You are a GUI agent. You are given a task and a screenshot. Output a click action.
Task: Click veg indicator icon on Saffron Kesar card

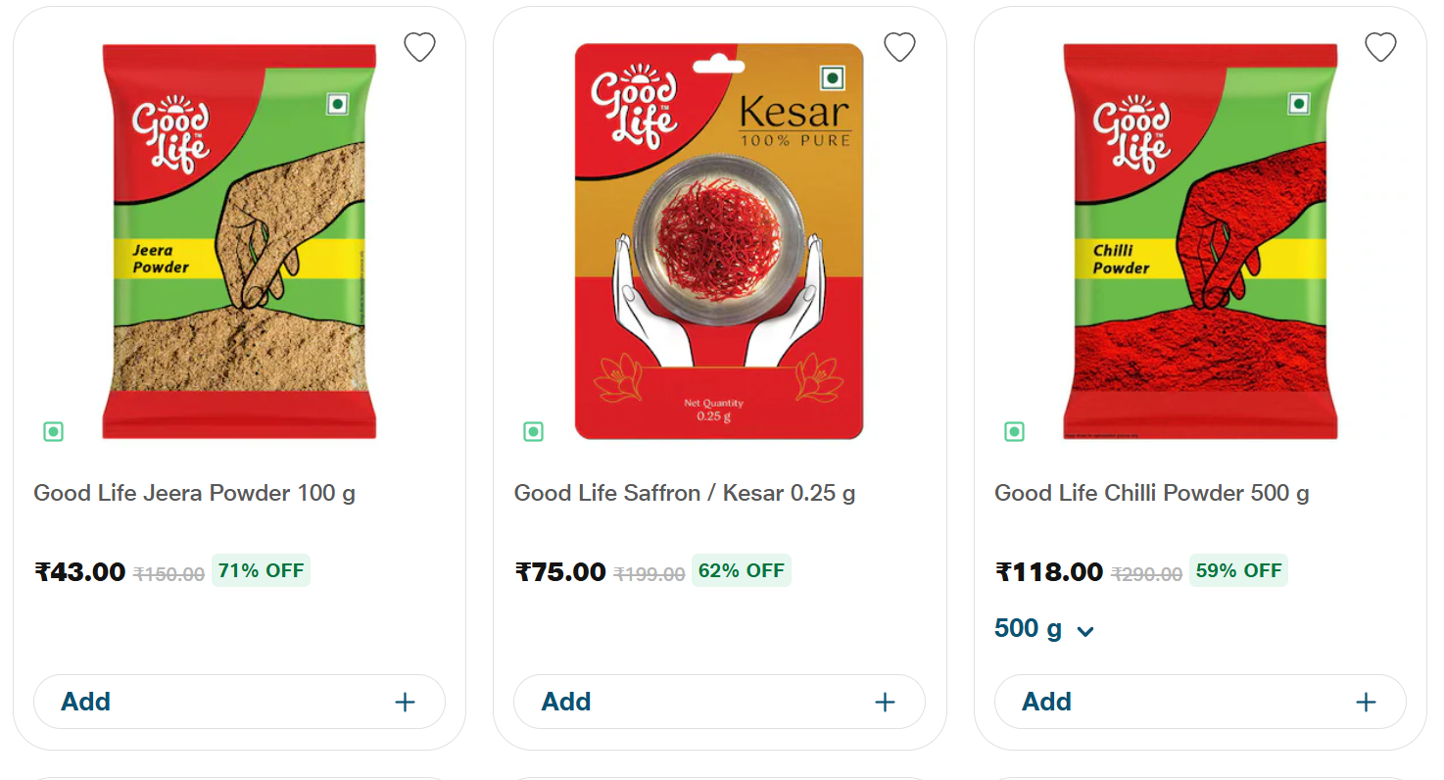click(533, 431)
